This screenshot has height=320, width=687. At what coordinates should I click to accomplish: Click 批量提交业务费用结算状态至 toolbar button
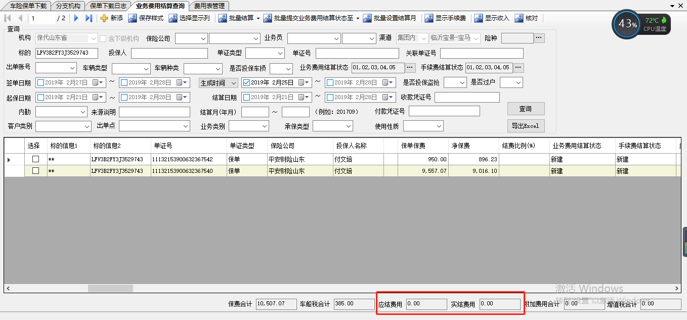pos(309,18)
